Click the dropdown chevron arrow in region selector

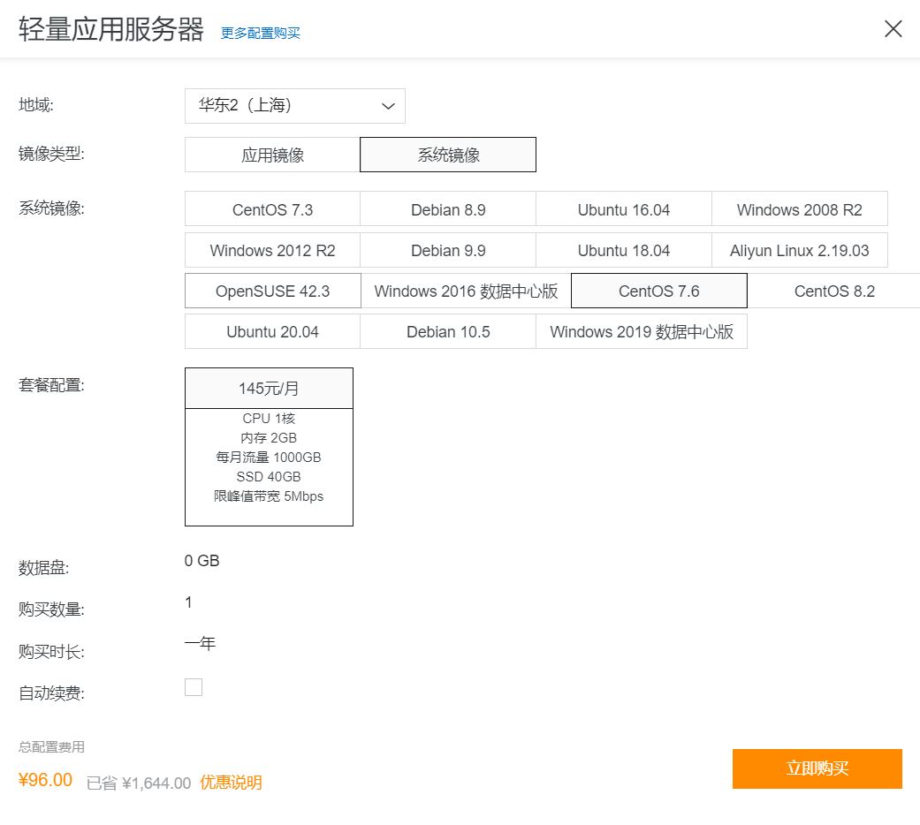click(x=387, y=106)
